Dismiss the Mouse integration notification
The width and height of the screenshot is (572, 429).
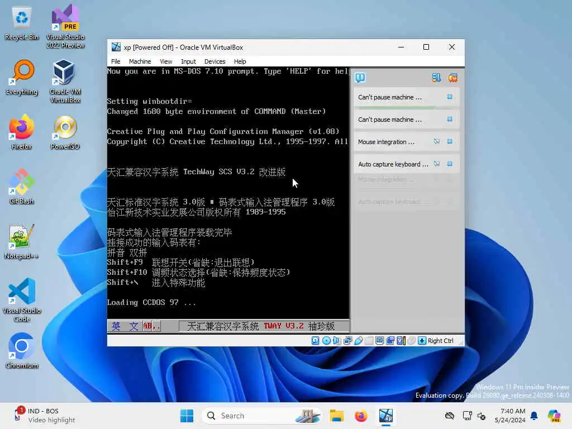click(450, 141)
